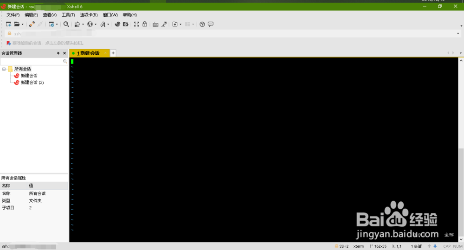Close the 1 新建会话 tab
The height and width of the screenshot is (250, 464).
pyautogui.click(x=105, y=53)
